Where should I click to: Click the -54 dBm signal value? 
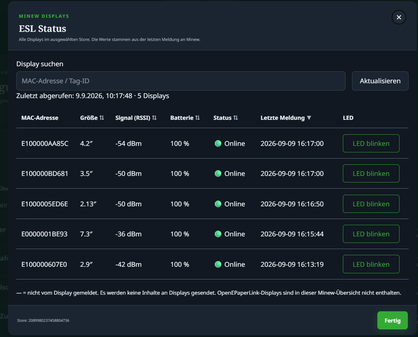click(x=128, y=144)
